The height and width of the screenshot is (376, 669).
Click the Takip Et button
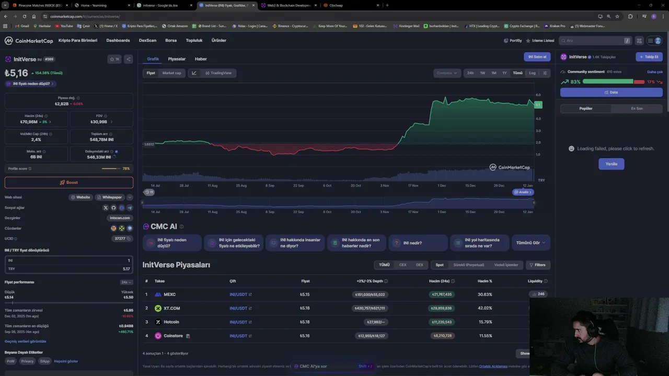[649, 57]
